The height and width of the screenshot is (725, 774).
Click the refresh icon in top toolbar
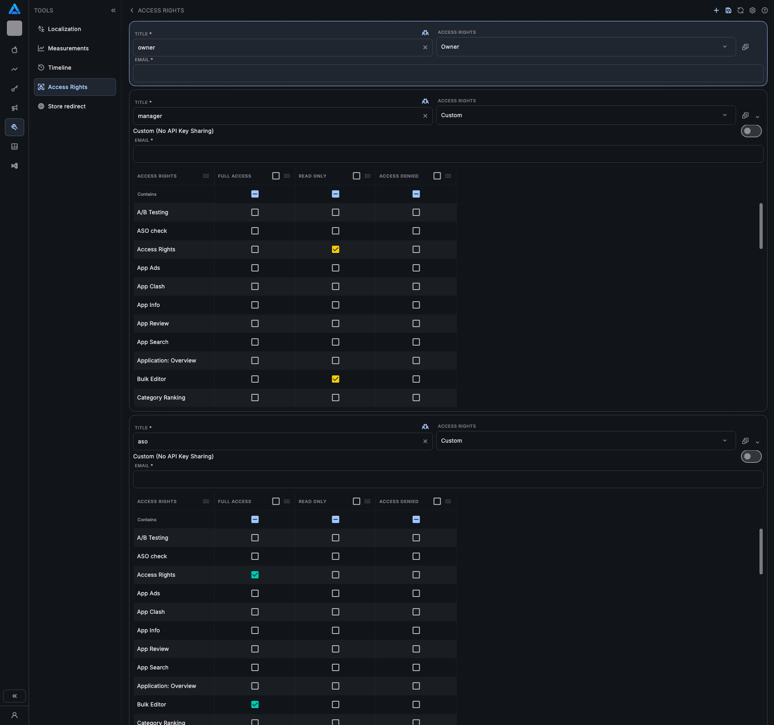pyautogui.click(x=740, y=10)
